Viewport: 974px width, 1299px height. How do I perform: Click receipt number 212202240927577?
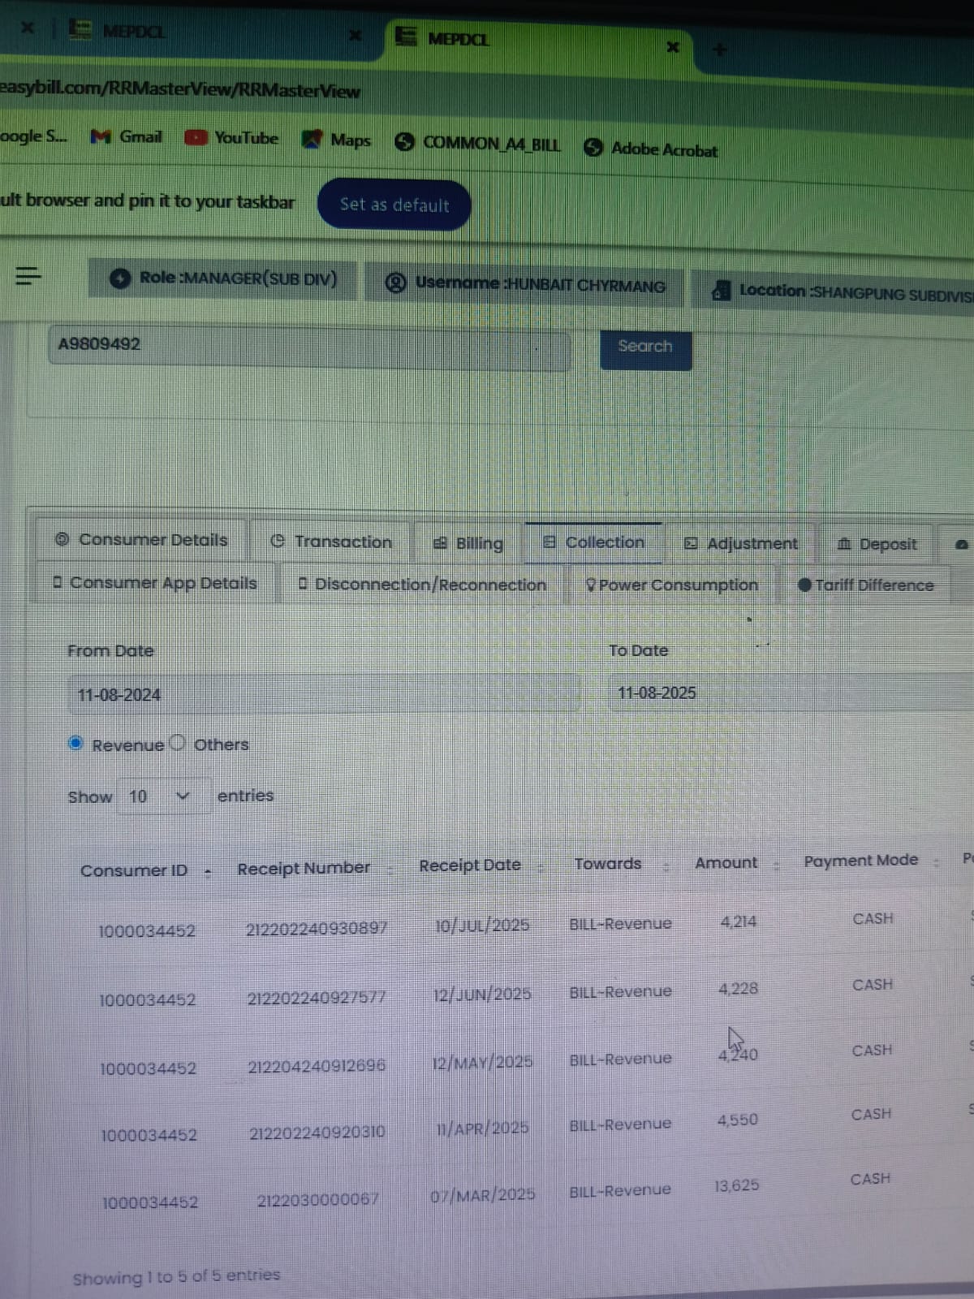coord(317,997)
